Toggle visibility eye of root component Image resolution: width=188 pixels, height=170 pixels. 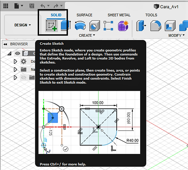click(x=17, y=53)
